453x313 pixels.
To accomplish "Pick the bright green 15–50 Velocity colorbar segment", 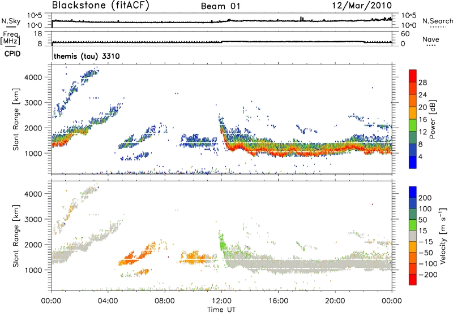I will click(x=413, y=225).
